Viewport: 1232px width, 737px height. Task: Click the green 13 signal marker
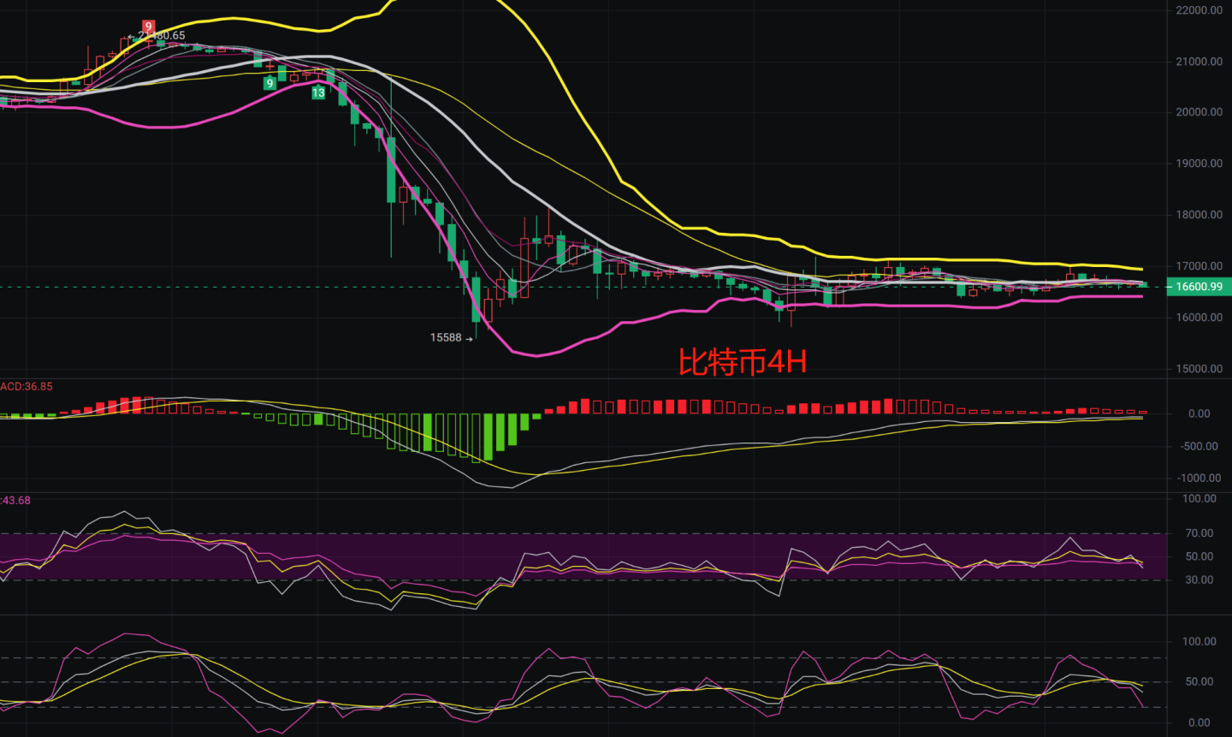[318, 92]
